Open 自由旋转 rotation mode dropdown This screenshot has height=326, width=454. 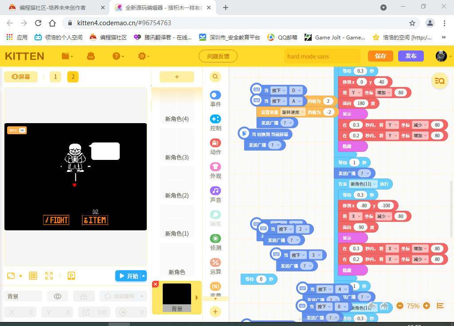[123, 296]
